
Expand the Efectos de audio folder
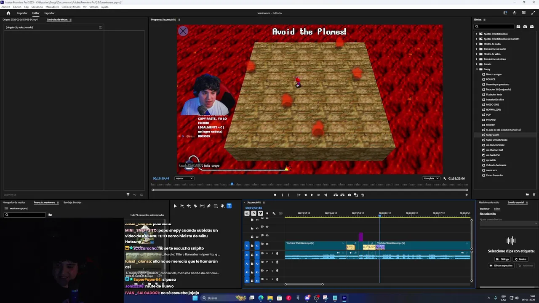point(477,44)
